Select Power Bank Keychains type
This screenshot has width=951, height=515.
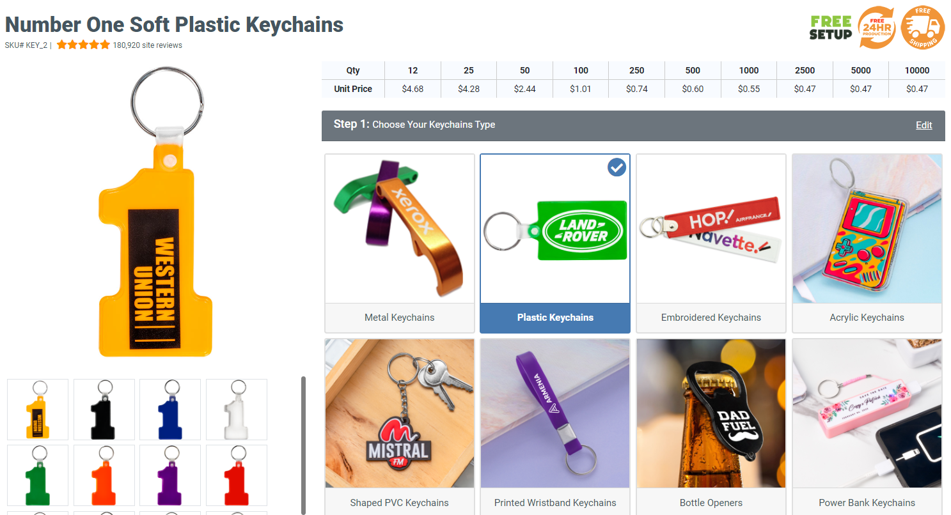[867, 426]
